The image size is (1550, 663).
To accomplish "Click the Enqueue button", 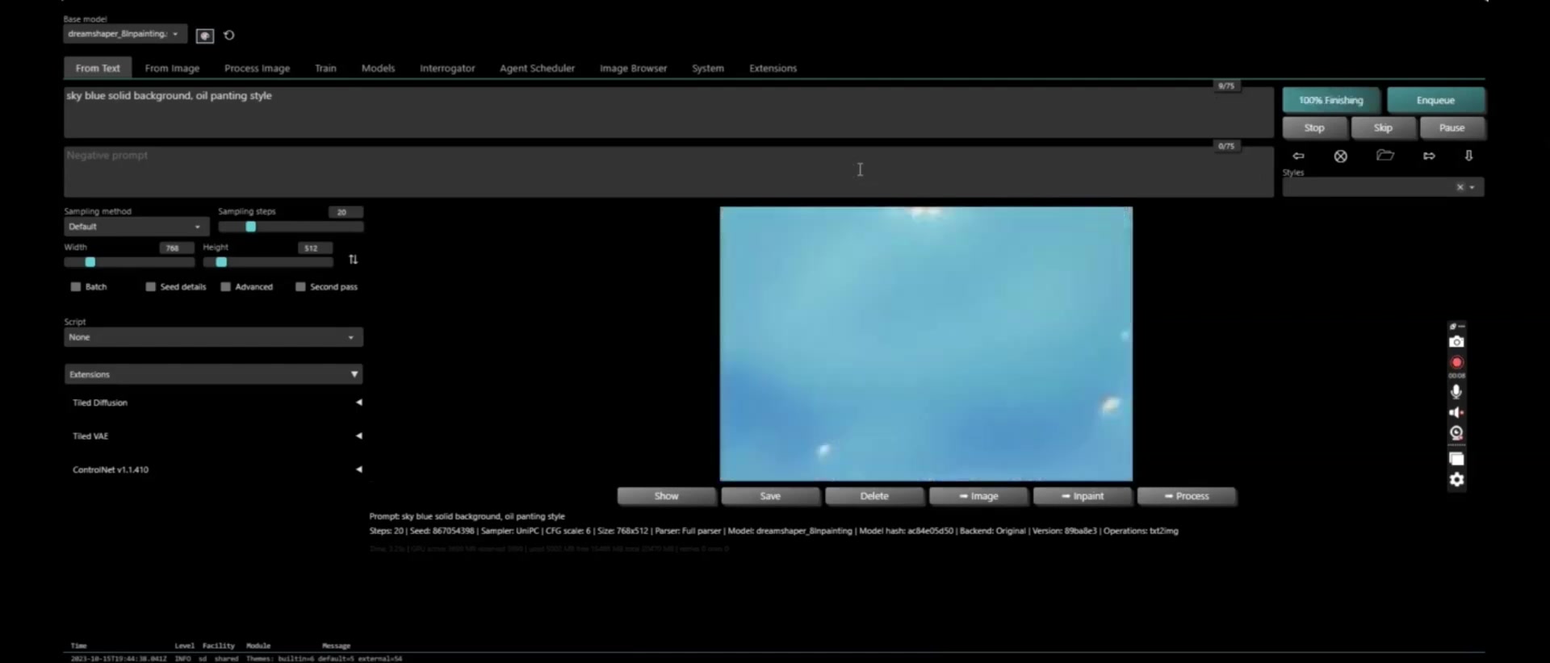I will pos(1435,101).
